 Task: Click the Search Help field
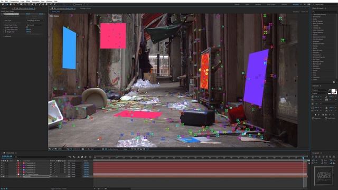325,5
